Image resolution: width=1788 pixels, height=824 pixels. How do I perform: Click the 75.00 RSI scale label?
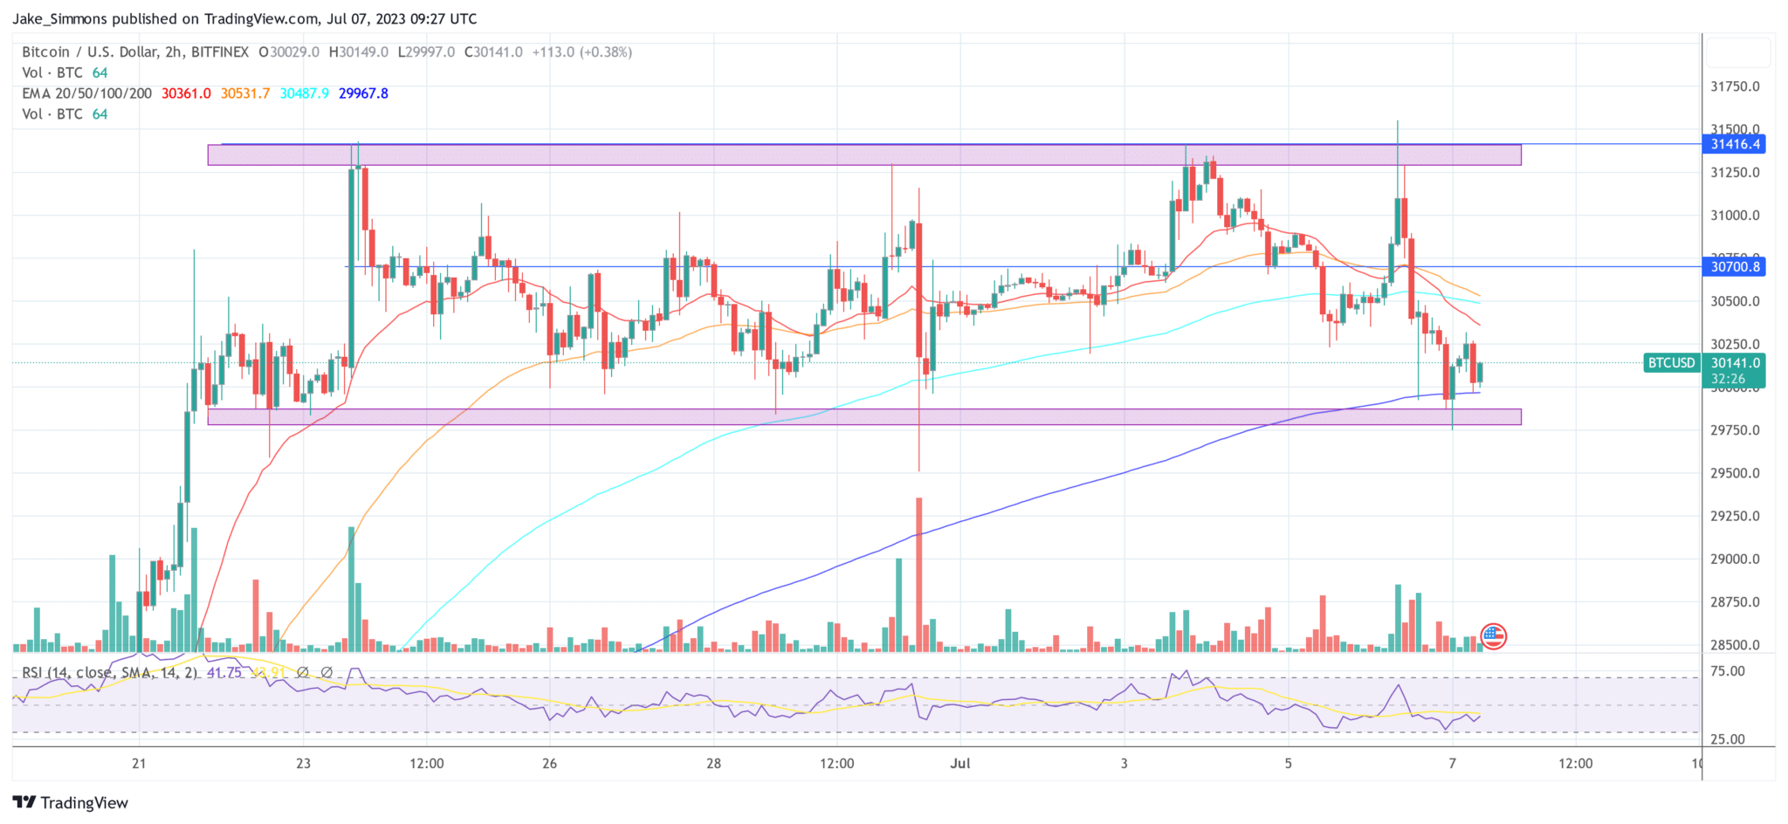click(x=1728, y=671)
